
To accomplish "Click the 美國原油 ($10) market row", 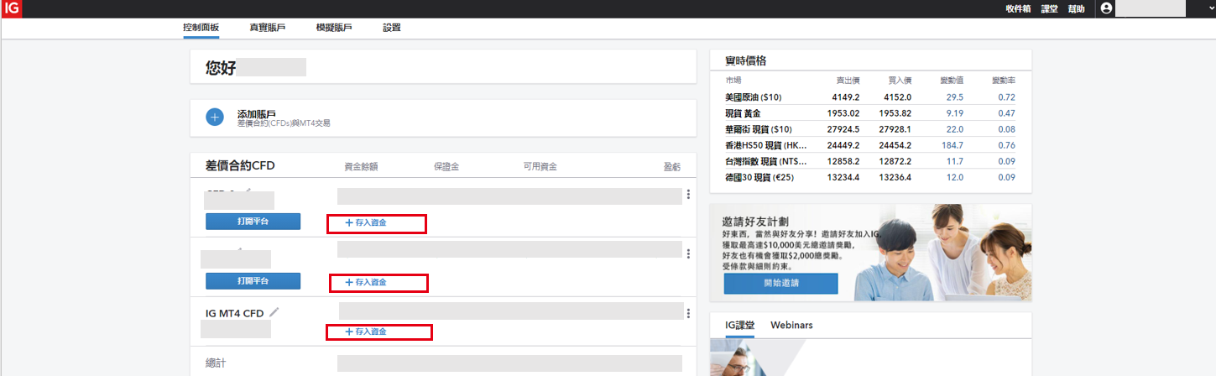I will point(870,97).
